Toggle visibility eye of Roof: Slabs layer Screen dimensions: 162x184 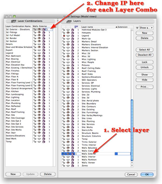tap(68, 74)
